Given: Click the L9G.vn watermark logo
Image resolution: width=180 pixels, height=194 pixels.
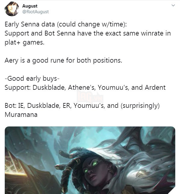Looking at the screenshot, I should tap(90, 97).
